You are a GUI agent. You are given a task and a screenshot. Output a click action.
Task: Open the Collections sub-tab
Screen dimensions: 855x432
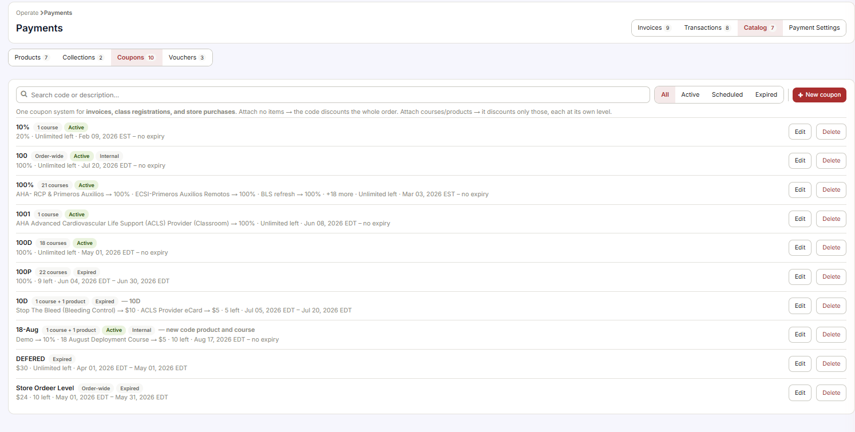coord(83,57)
